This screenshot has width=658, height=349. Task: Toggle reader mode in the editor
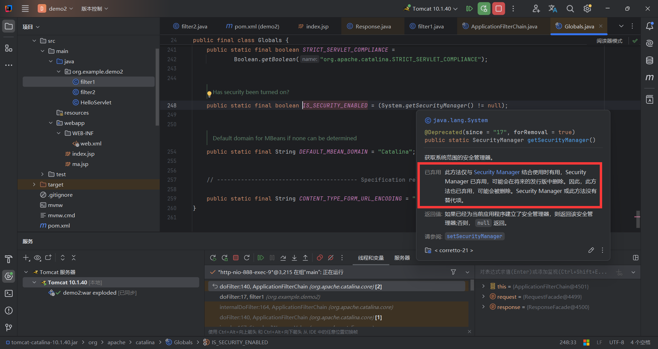(609, 41)
